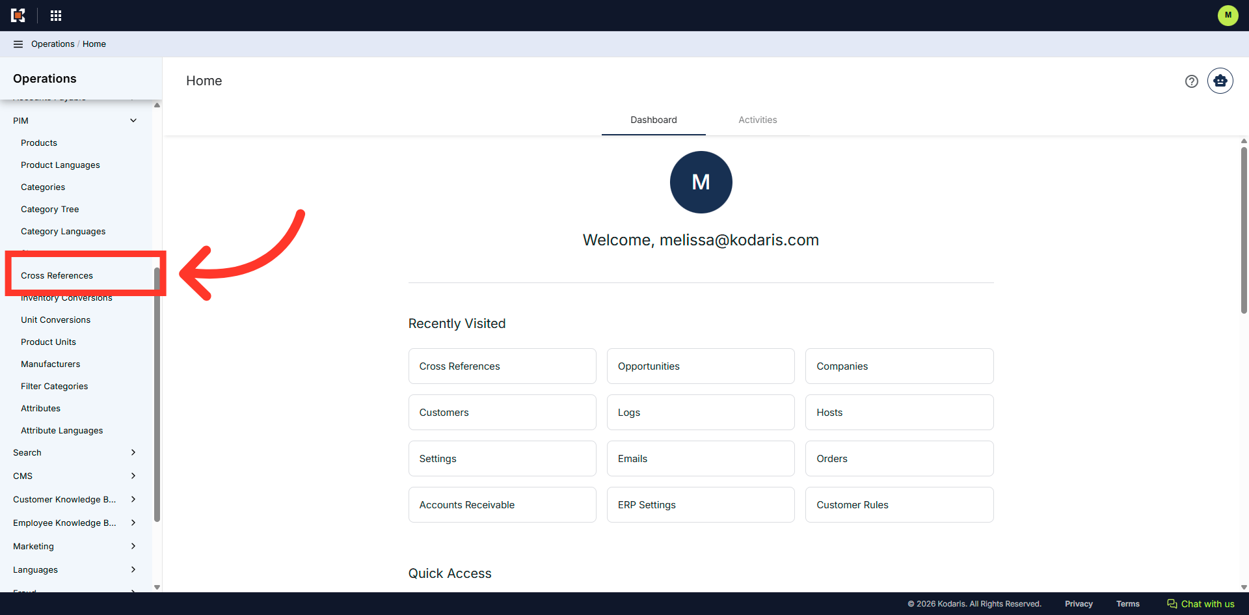The image size is (1249, 615).
Task: Open the ERP Settings card
Action: point(701,504)
